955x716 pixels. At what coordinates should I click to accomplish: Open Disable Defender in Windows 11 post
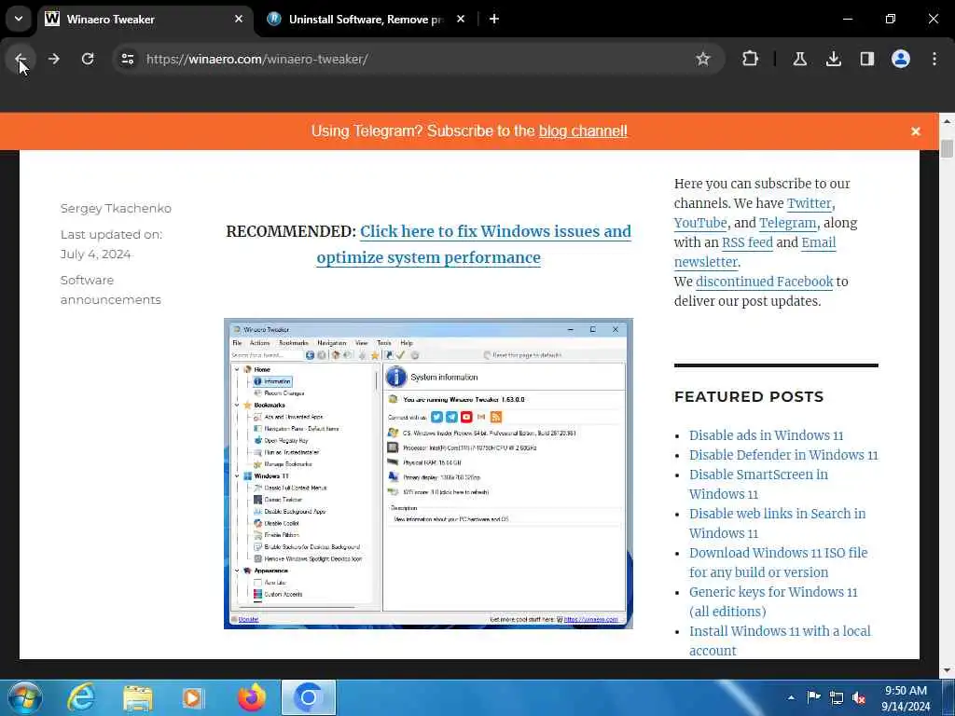[x=783, y=455]
